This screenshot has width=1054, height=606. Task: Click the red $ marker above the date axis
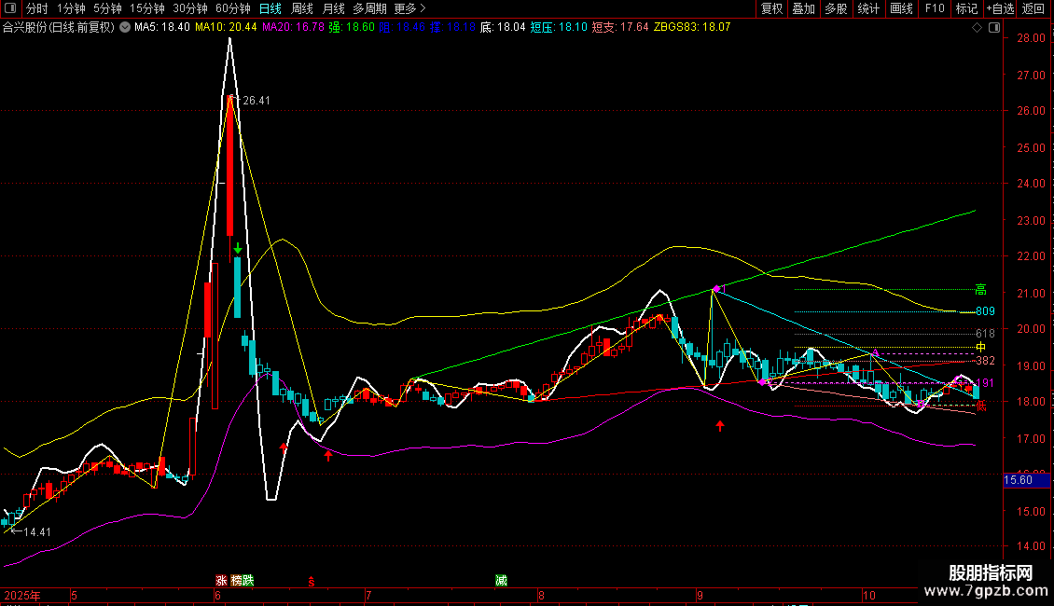click(312, 581)
